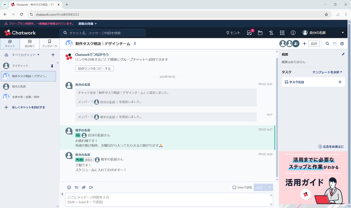Open the apps grid icon in header
This screenshot has height=208, width=351.
282,33
